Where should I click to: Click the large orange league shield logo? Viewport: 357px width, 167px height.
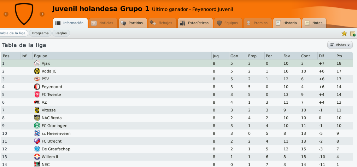click(x=24, y=14)
